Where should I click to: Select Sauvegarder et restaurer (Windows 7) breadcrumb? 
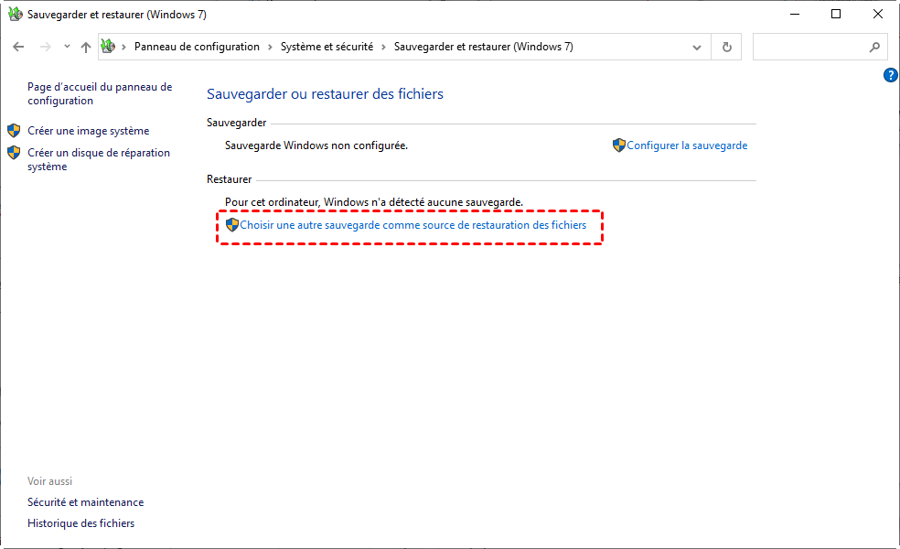tap(483, 47)
